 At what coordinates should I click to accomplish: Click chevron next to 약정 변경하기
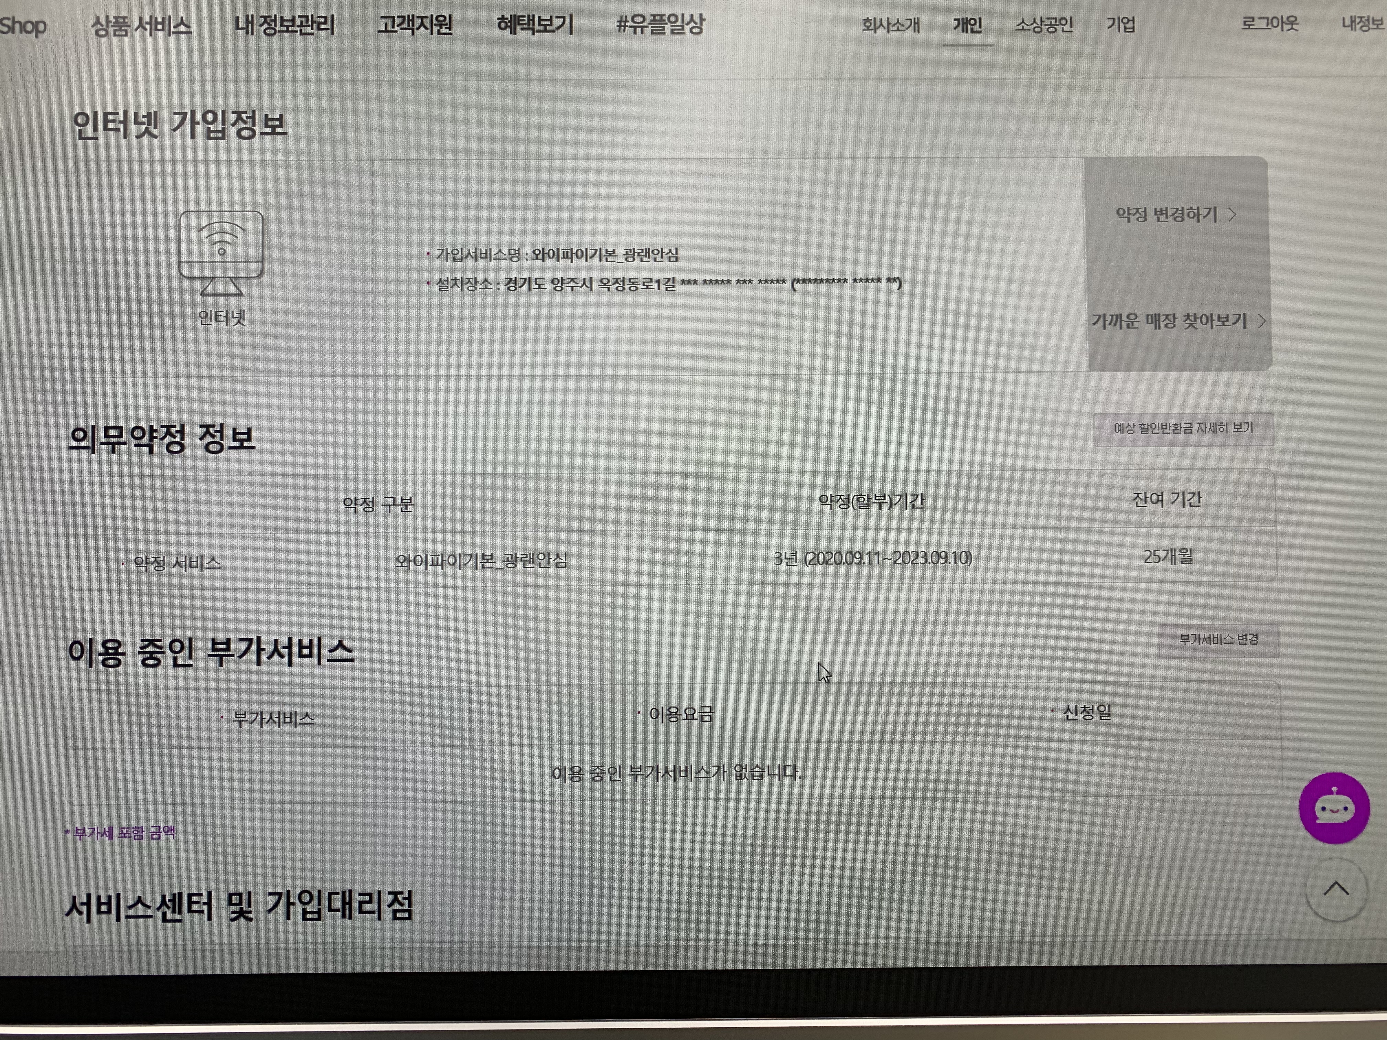1233,215
